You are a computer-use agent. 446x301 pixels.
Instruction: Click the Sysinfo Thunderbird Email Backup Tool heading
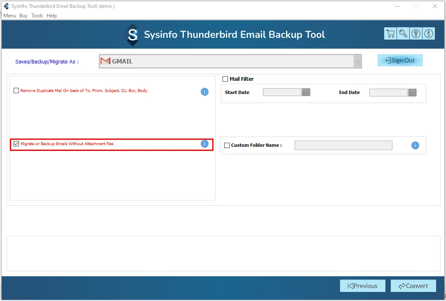(x=235, y=34)
